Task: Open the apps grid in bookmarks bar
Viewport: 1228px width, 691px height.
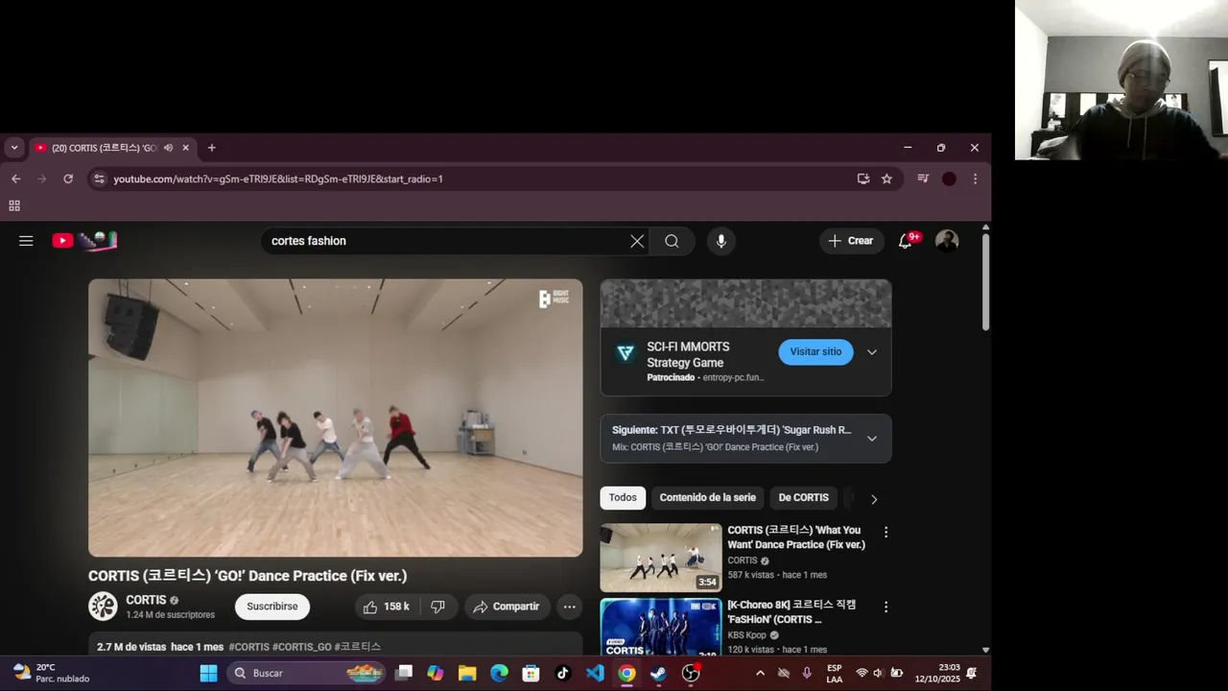Action: click(14, 205)
